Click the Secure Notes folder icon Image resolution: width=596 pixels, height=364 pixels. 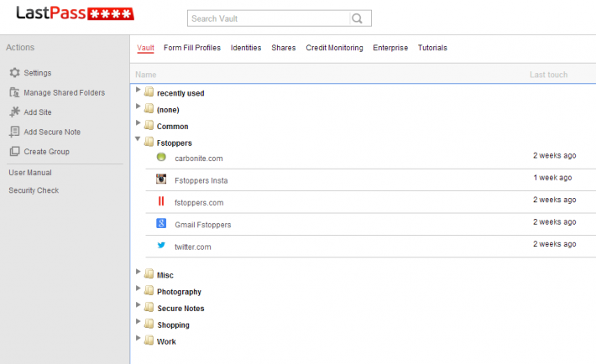[149, 307]
